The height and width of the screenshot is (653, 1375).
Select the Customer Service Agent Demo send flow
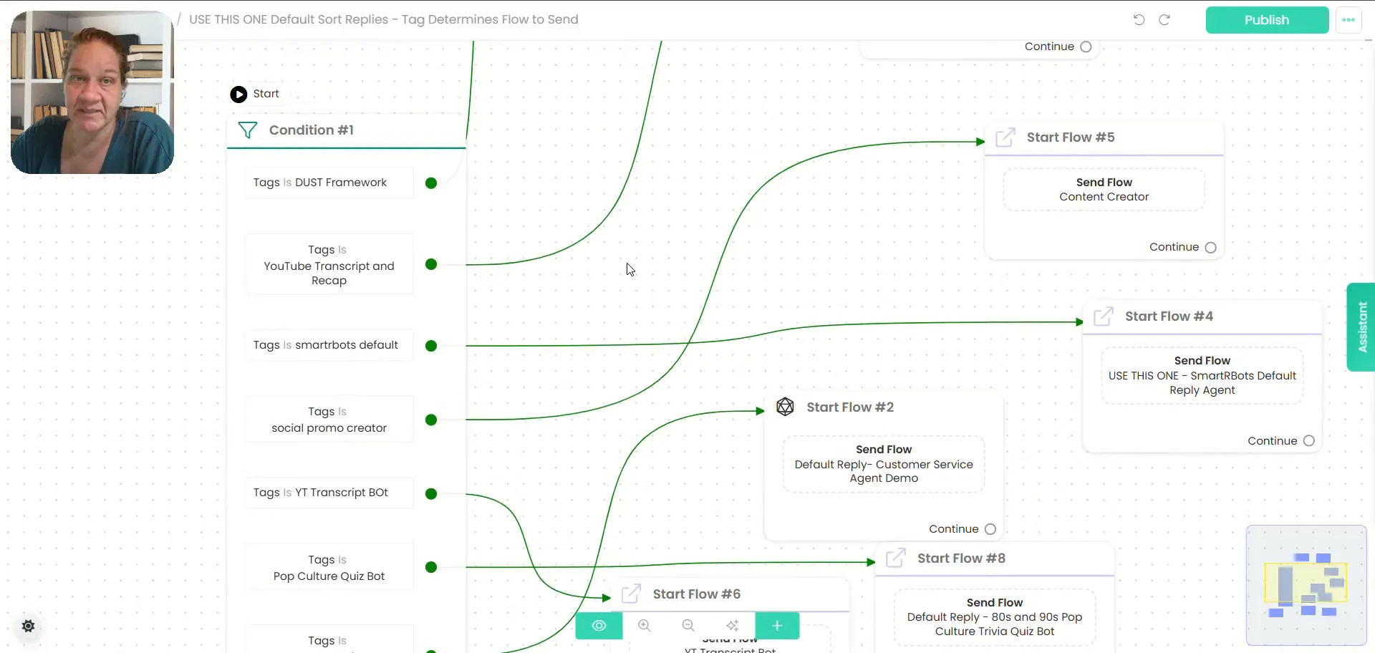pos(884,464)
